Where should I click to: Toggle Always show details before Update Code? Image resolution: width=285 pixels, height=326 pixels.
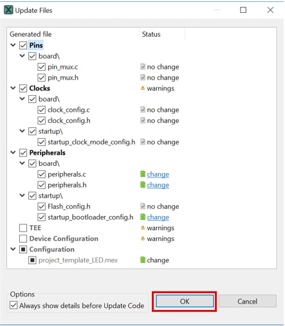click(14, 305)
